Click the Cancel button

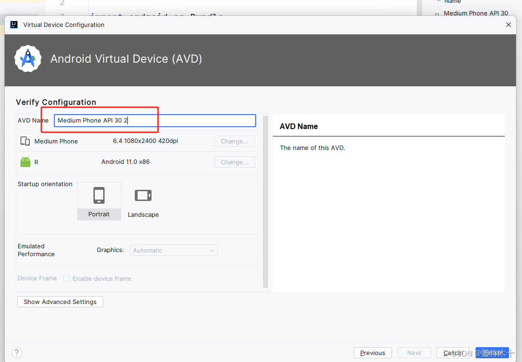click(453, 353)
